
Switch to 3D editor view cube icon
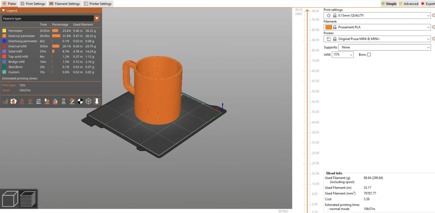10,199
